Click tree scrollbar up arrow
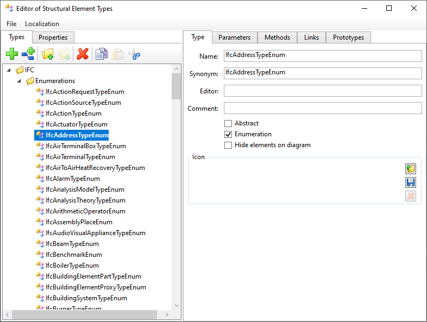 pos(177,69)
